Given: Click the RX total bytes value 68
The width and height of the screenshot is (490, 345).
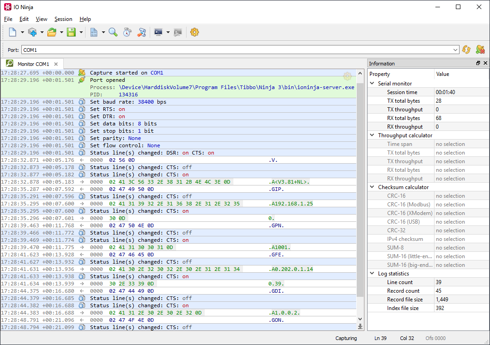Looking at the screenshot, I should (x=439, y=118).
